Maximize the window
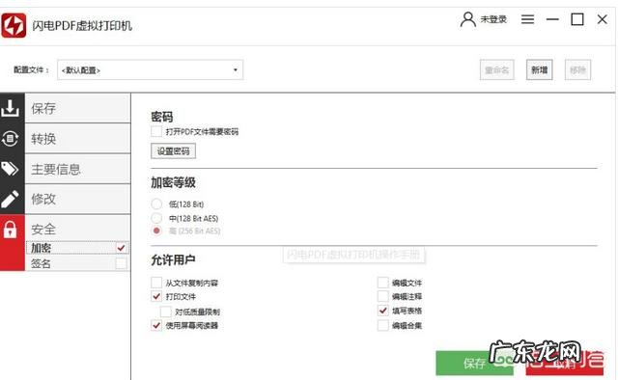Image resolution: width=618 pixels, height=380 pixels. click(577, 19)
